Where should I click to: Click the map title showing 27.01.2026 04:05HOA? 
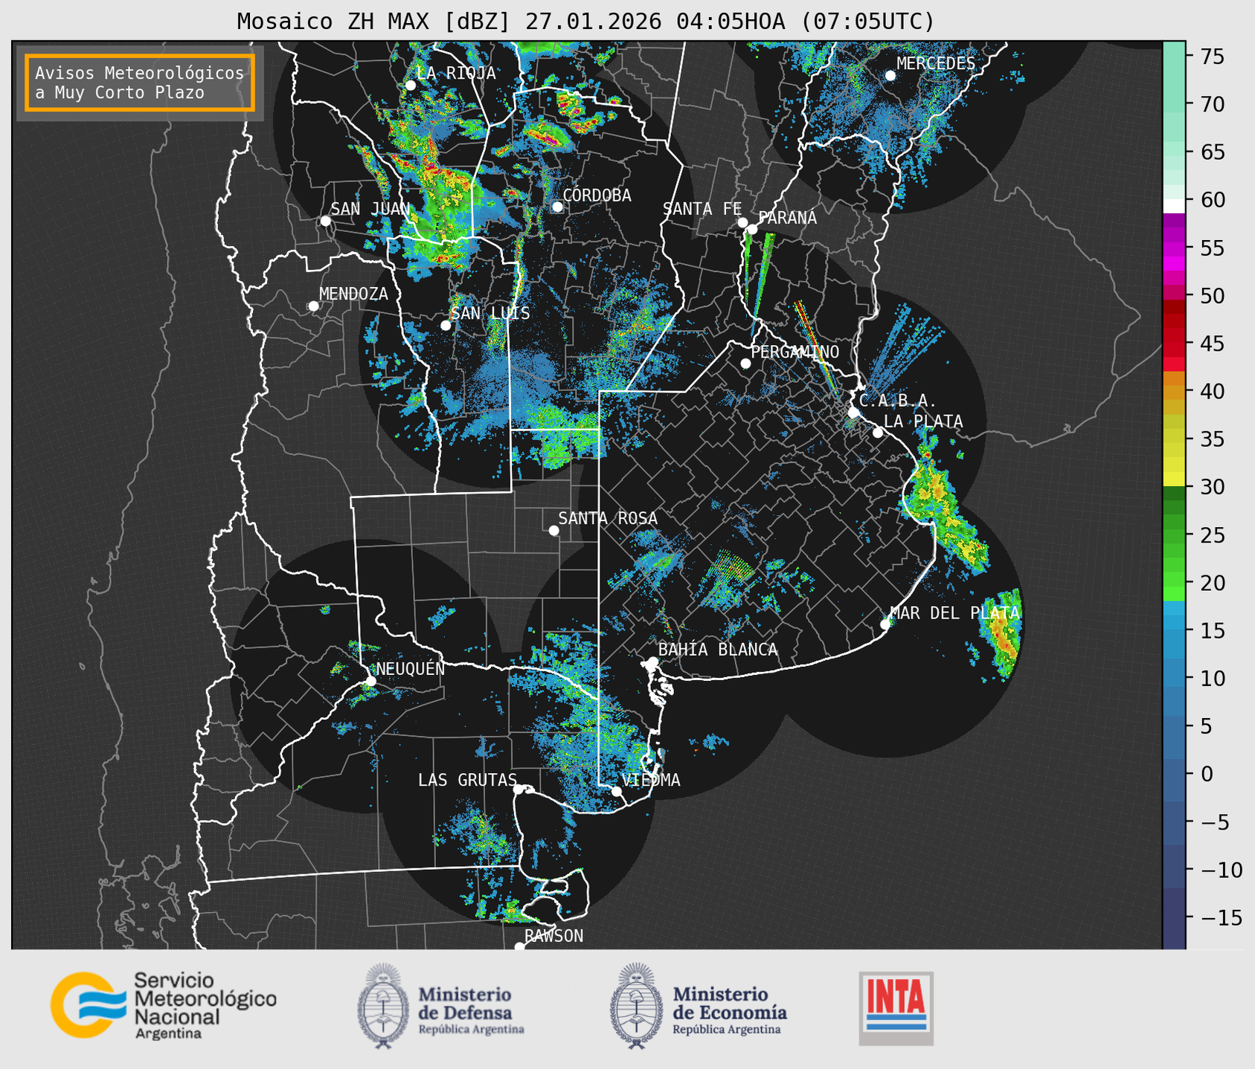point(585,21)
